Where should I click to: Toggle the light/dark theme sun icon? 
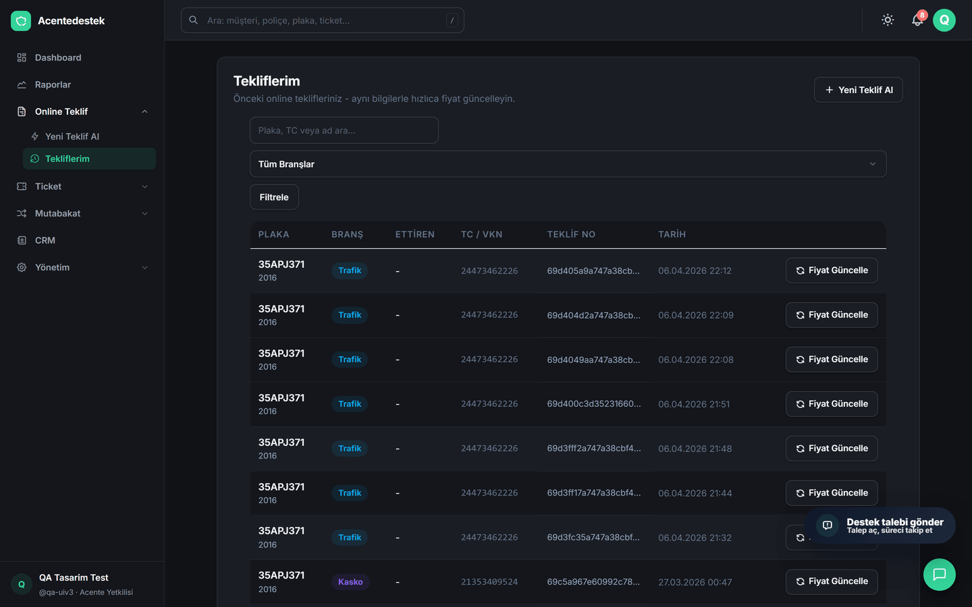coord(888,20)
